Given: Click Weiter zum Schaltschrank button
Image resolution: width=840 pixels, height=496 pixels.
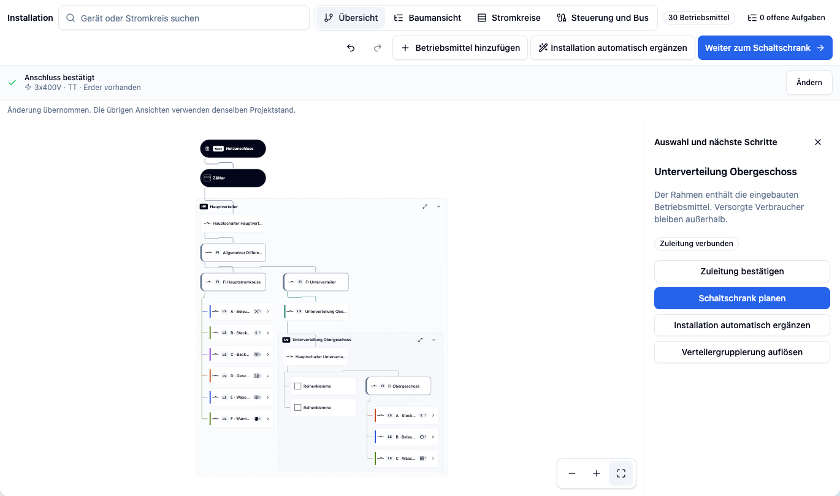Looking at the screenshot, I should 765,48.
